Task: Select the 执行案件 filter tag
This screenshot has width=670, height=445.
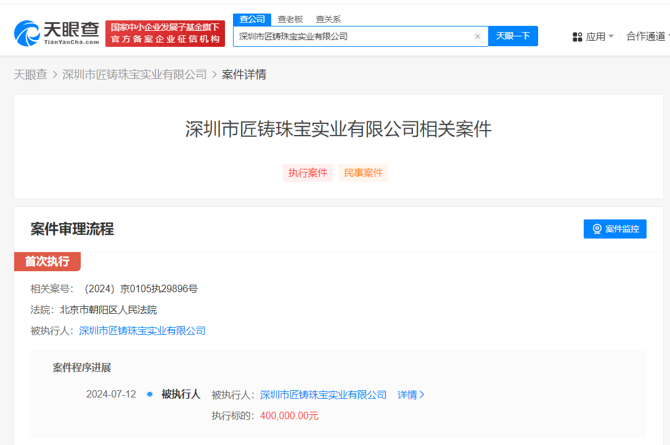Action: (308, 173)
